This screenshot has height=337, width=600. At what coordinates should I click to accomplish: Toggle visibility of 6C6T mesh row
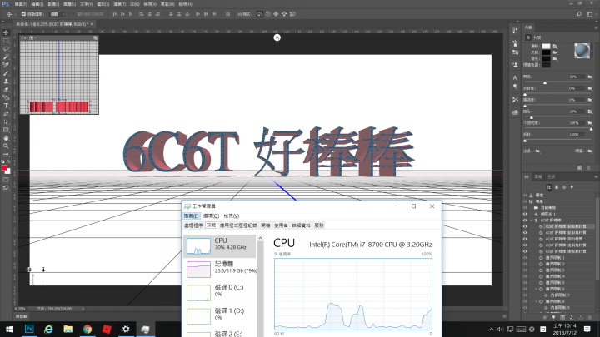[525, 220]
